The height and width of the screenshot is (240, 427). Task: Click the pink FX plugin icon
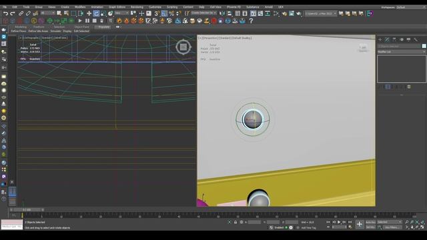pos(370,13)
